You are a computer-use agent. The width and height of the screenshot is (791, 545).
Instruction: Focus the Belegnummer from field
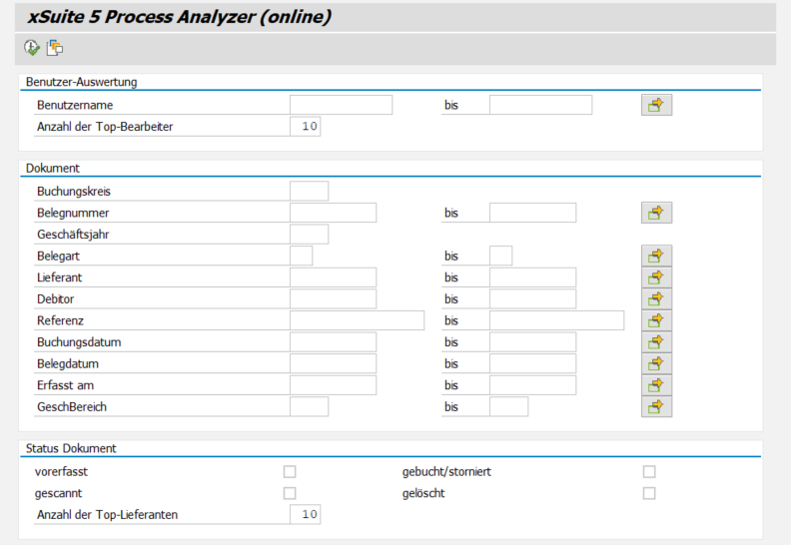[333, 213]
